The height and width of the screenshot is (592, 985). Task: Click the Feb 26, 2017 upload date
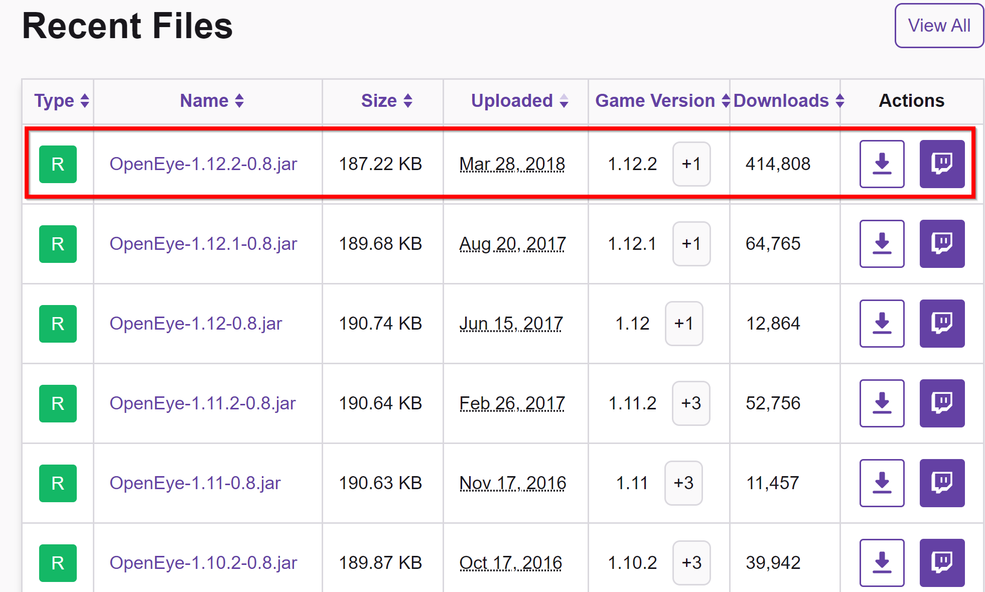pyautogui.click(x=512, y=403)
